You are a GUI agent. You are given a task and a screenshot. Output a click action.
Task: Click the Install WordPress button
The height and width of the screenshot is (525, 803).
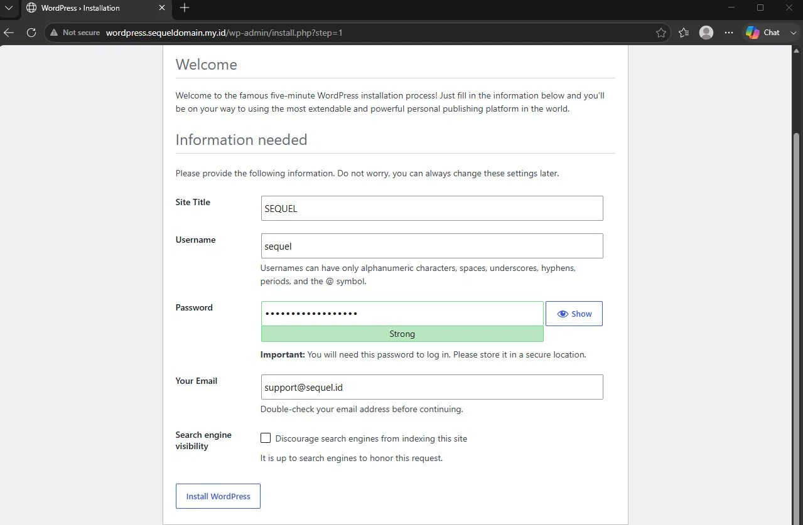pyautogui.click(x=218, y=496)
